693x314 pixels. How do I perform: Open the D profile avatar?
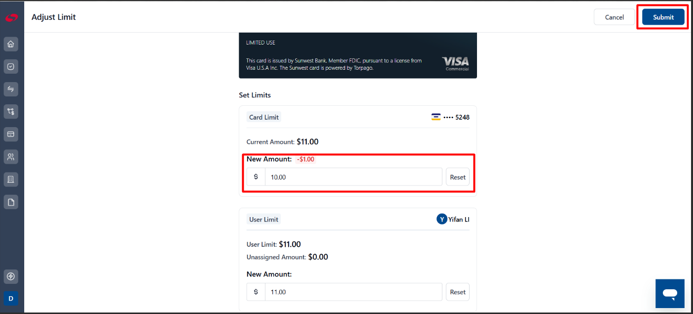click(x=11, y=298)
